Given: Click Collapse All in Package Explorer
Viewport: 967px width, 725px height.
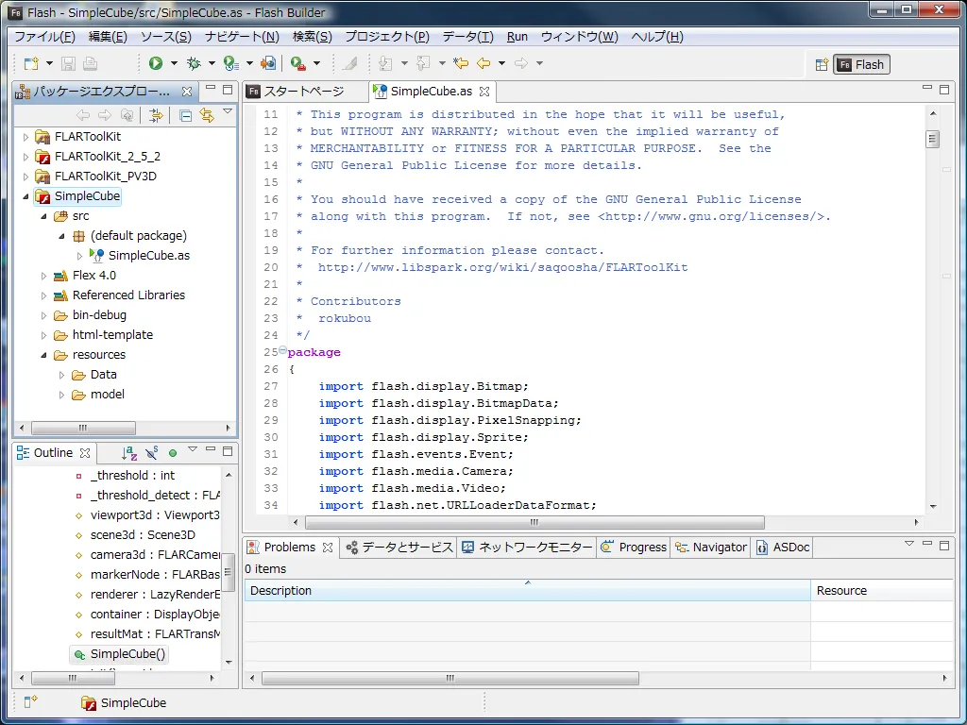Looking at the screenshot, I should (x=185, y=115).
